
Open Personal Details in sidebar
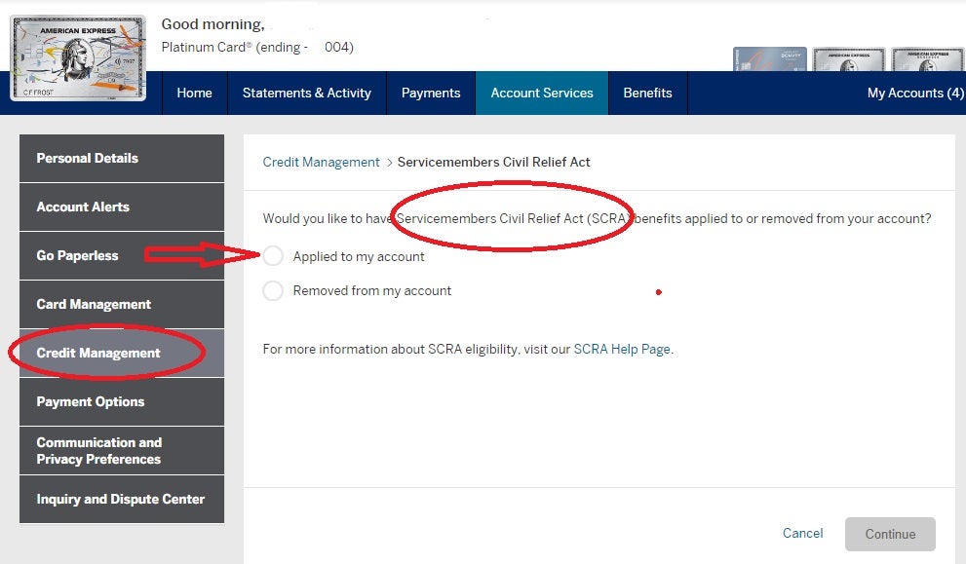click(x=122, y=158)
